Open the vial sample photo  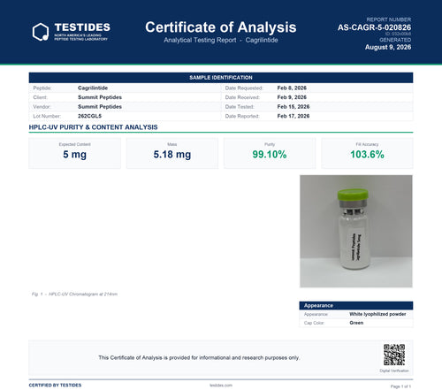point(356,231)
